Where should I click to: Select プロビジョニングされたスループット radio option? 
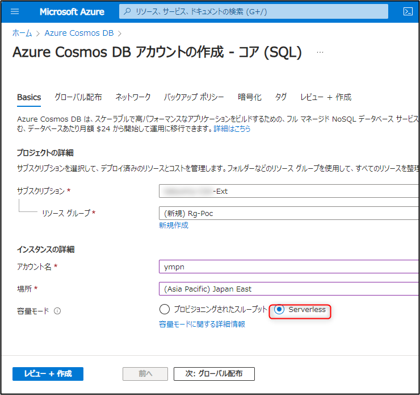165,309
